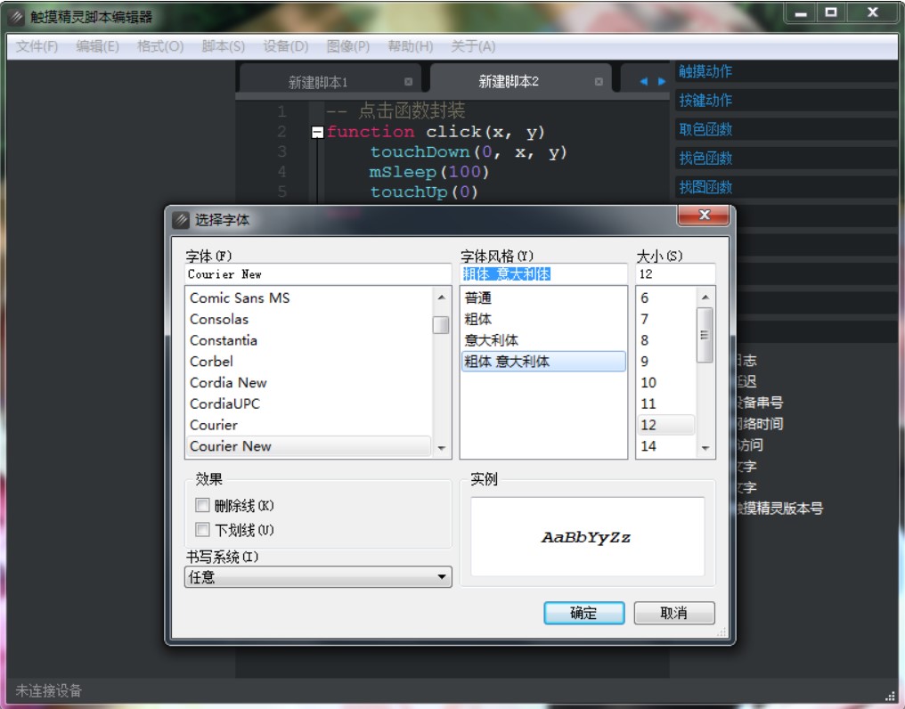Click the size list scrollbar thumb
The height and width of the screenshot is (709, 905).
tap(705, 336)
